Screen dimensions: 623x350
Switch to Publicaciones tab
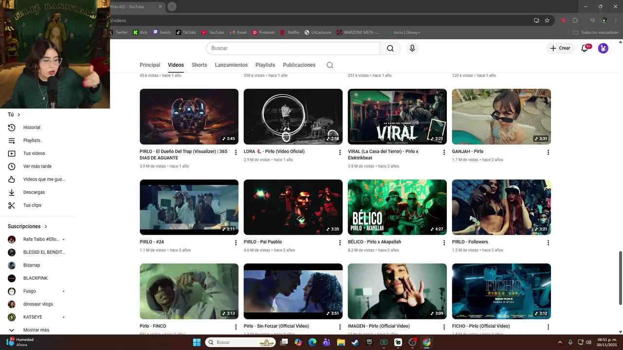click(299, 65)
